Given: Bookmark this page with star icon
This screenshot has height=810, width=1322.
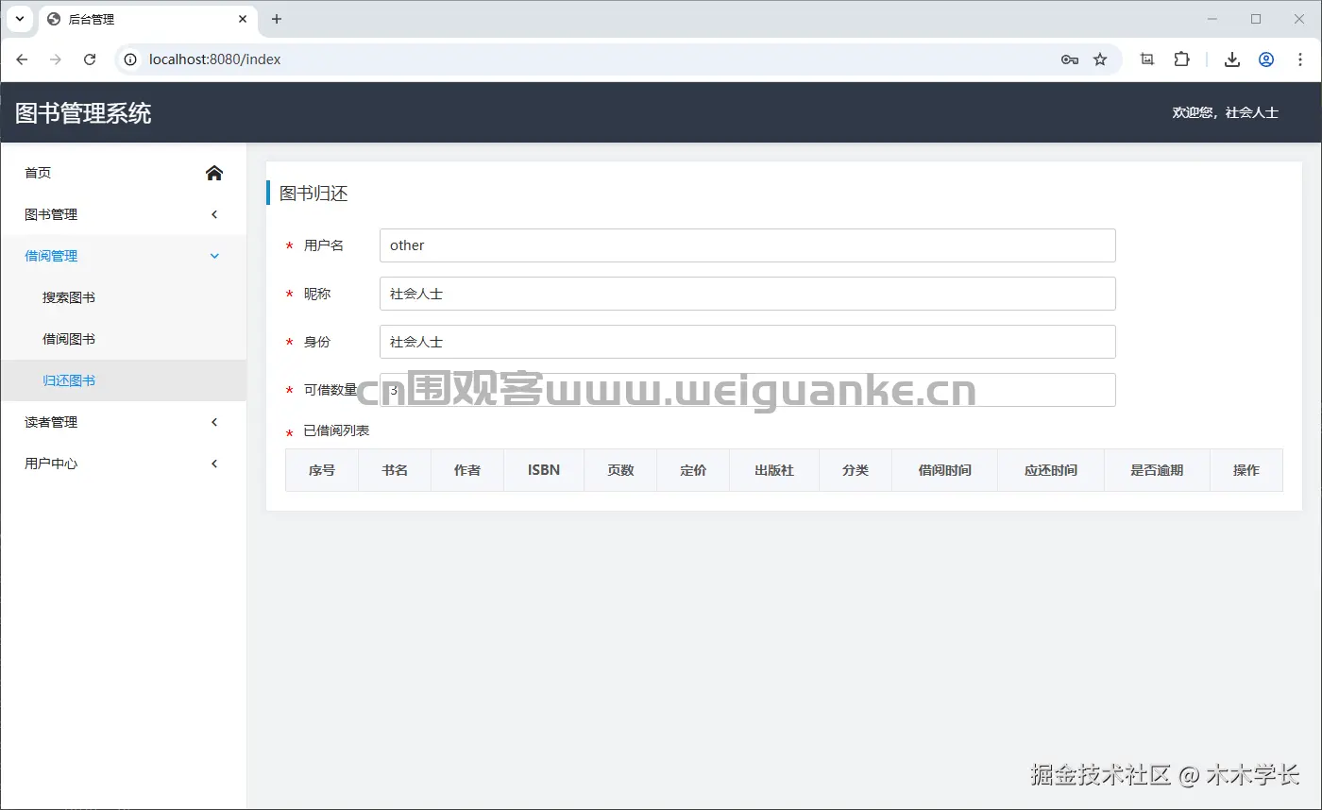Looking at the screenshot, I should pyautogui.click(x=1100, y=59).
